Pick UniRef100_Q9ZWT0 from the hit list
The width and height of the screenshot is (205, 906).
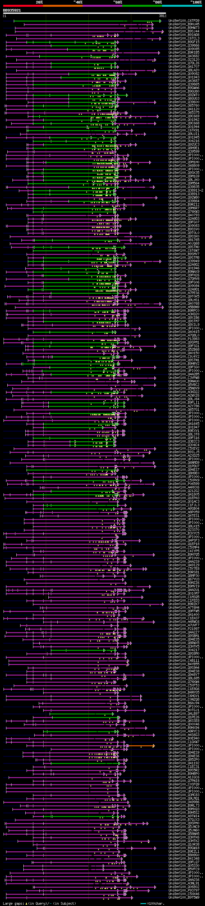tap(184, 95)
